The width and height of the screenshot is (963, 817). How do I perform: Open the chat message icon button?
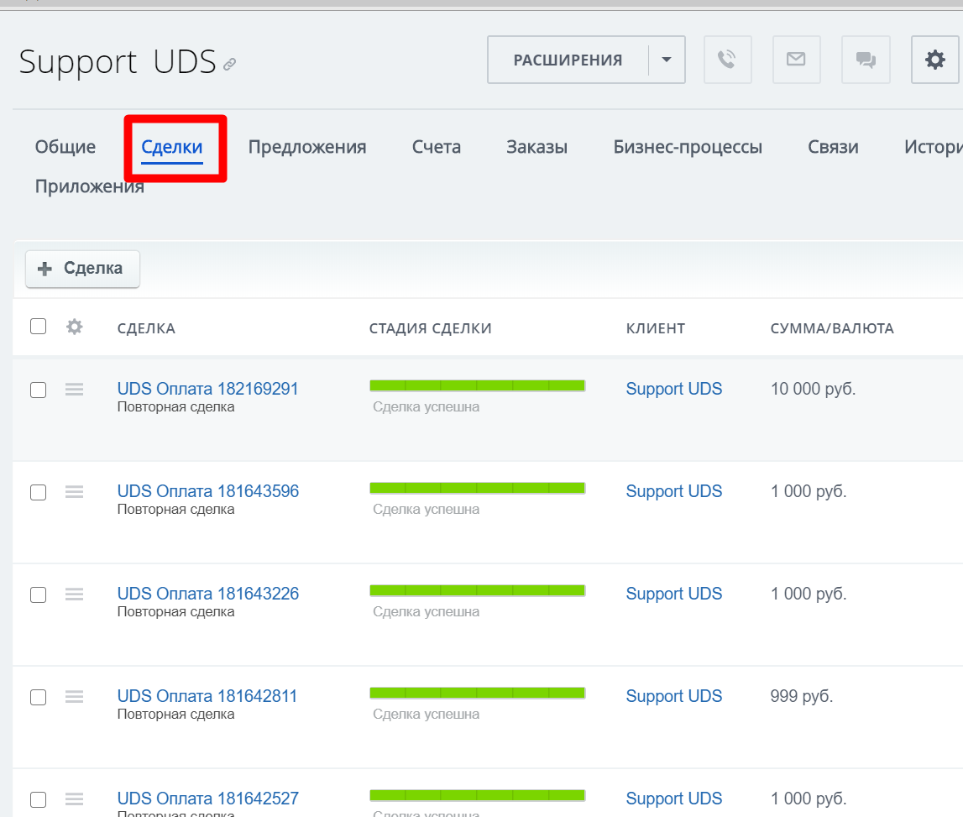(x=865, y=60)
